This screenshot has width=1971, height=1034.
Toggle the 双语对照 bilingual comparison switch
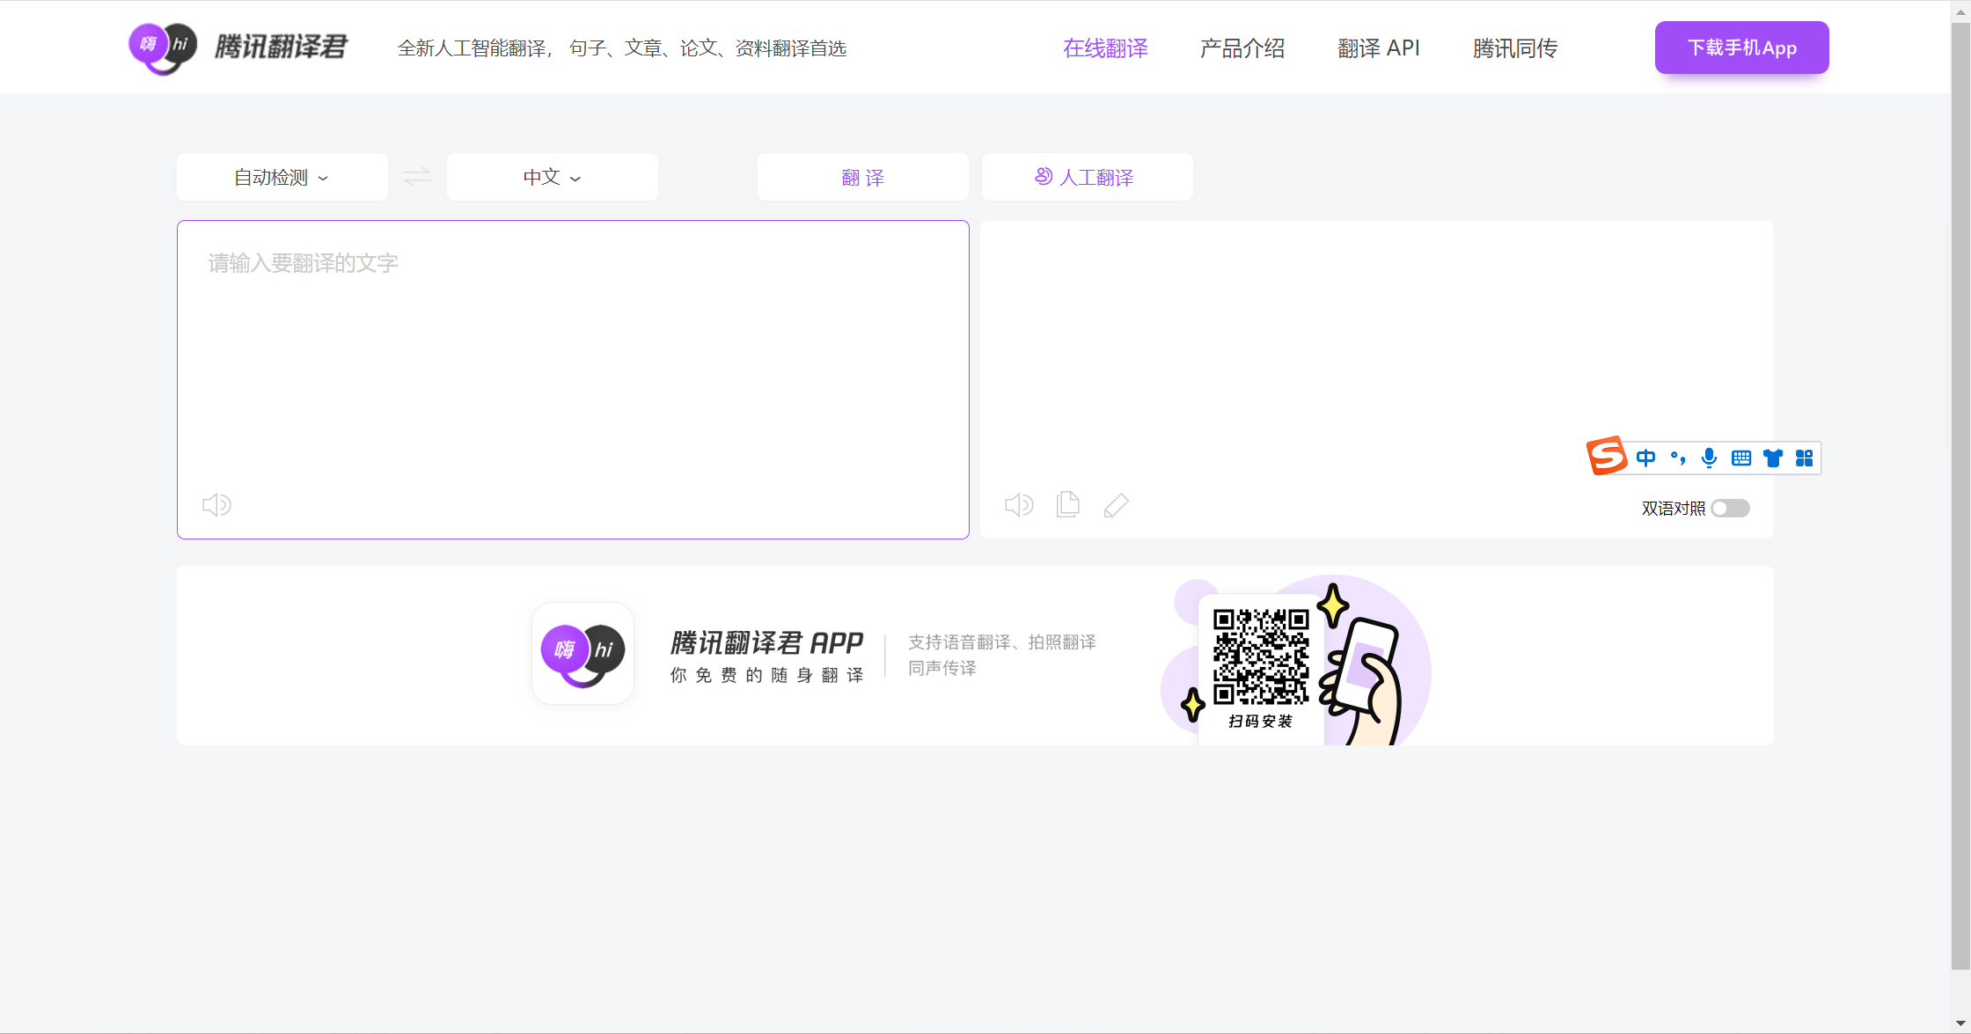click(1729, 508)
